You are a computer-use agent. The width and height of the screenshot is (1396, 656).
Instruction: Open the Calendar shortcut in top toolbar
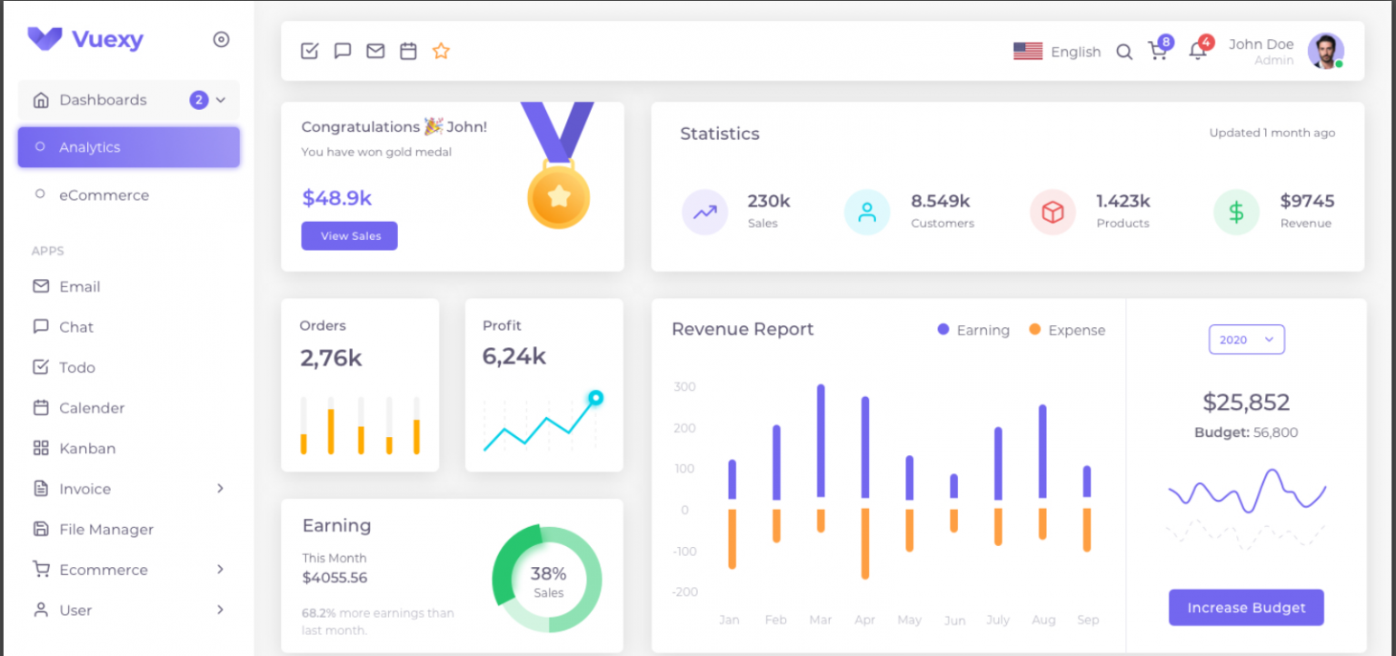click(407, 51)
